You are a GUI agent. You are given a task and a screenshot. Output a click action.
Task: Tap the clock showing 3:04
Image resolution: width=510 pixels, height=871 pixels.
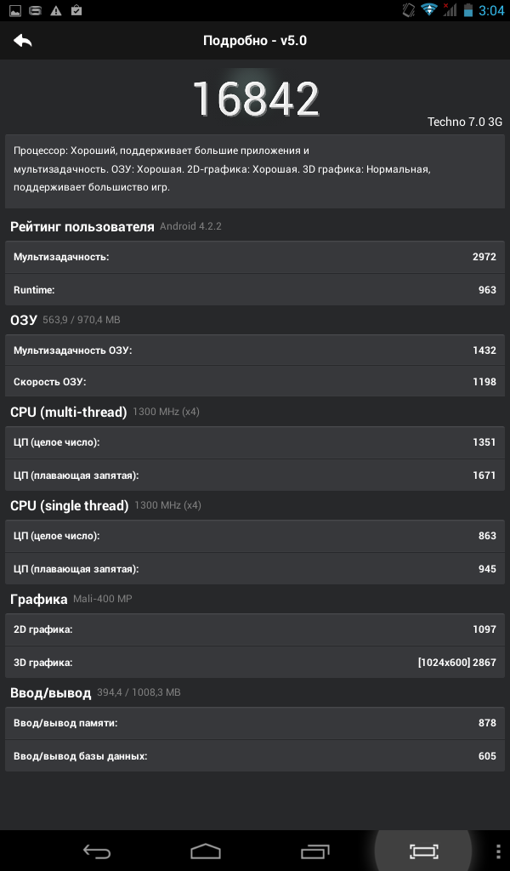click(x=490, y=10)
